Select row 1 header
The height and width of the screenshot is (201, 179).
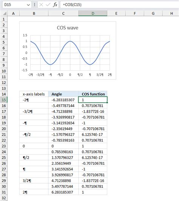tap(4, 19)
